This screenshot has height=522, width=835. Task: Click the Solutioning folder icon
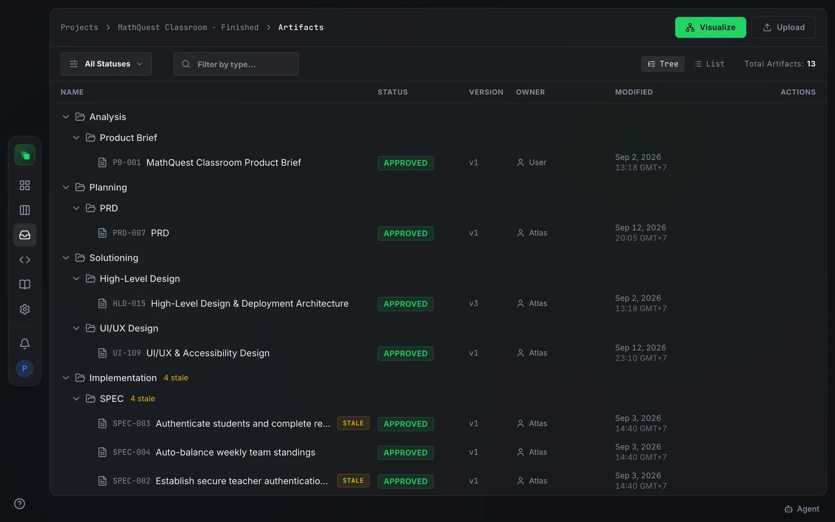click(80, 258)
